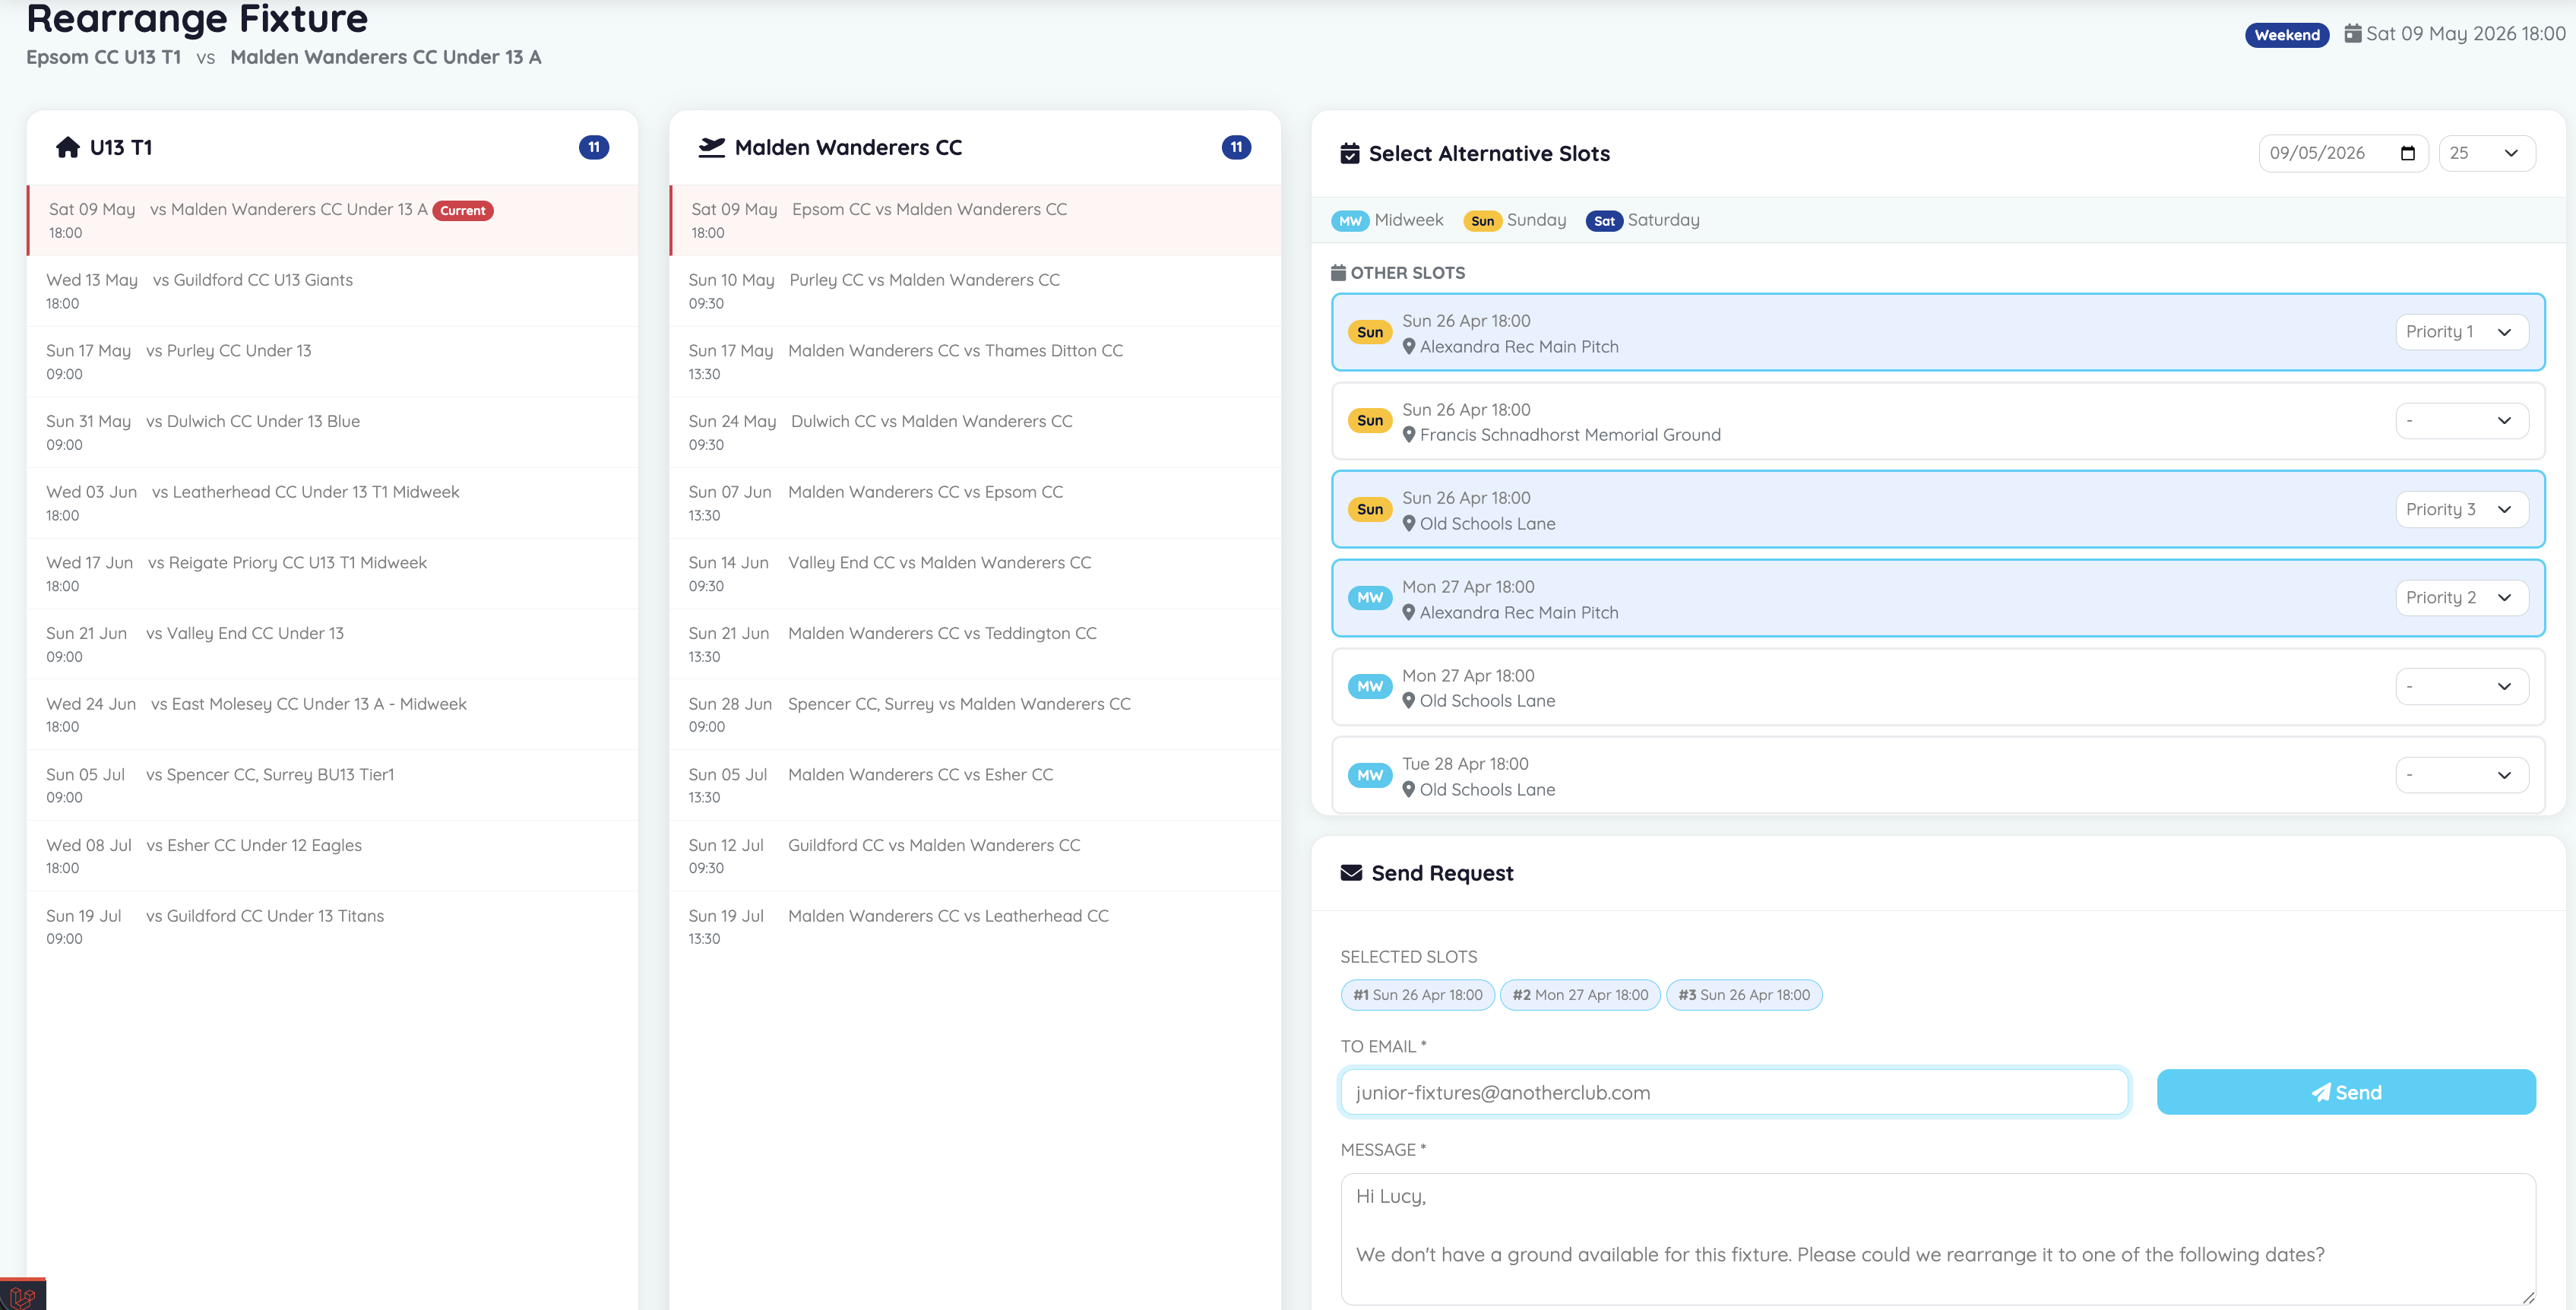
Task: Select Sun 10 May Purley CC fixture row
Action: (974, 291)
